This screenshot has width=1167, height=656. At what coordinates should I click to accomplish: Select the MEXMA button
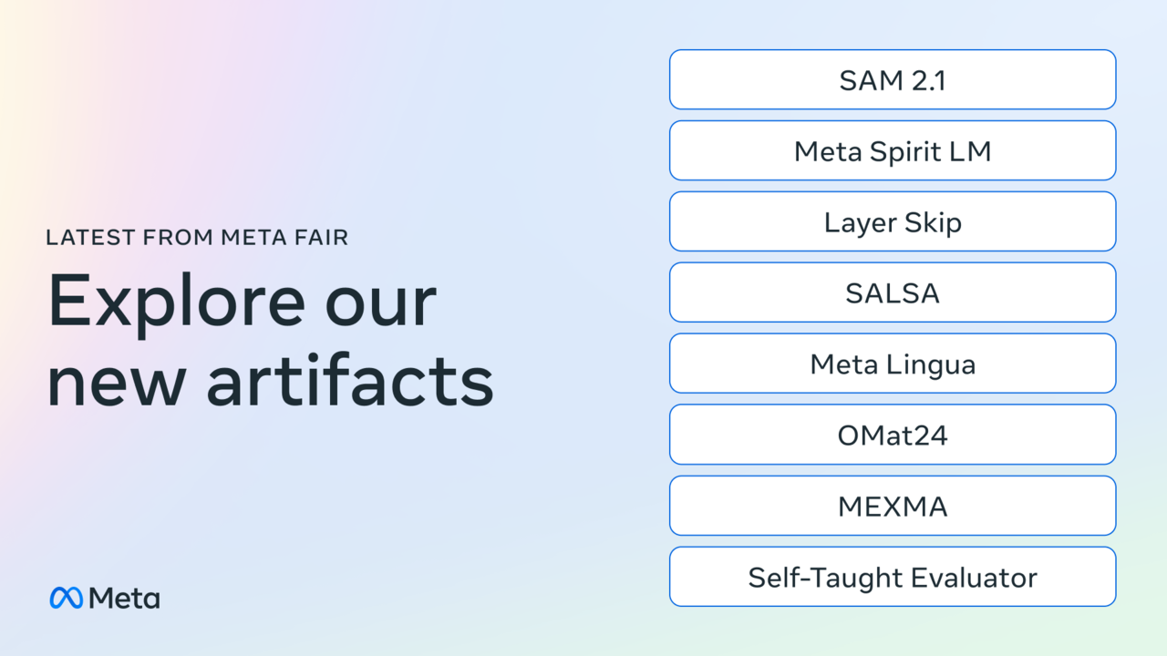tap(893, 507)
